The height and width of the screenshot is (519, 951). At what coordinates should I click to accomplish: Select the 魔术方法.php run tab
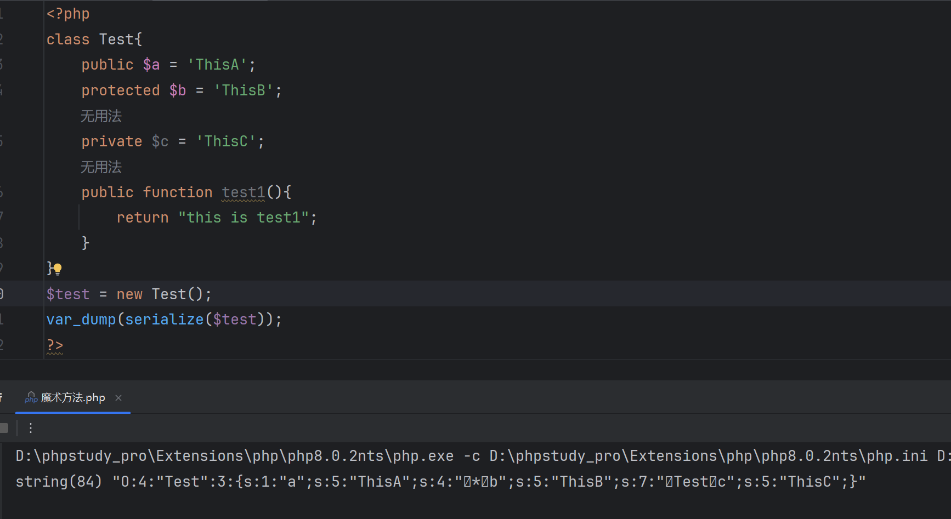pyautogui.click(x=73, y=398)
